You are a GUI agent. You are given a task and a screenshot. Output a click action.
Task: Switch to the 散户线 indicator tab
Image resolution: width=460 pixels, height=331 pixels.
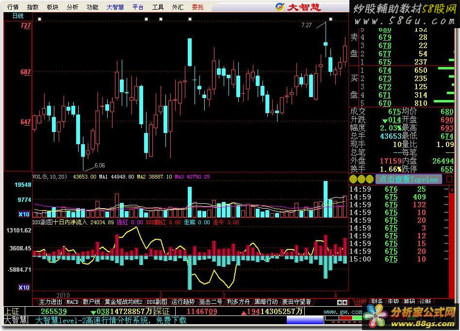(x=91, y=302)
